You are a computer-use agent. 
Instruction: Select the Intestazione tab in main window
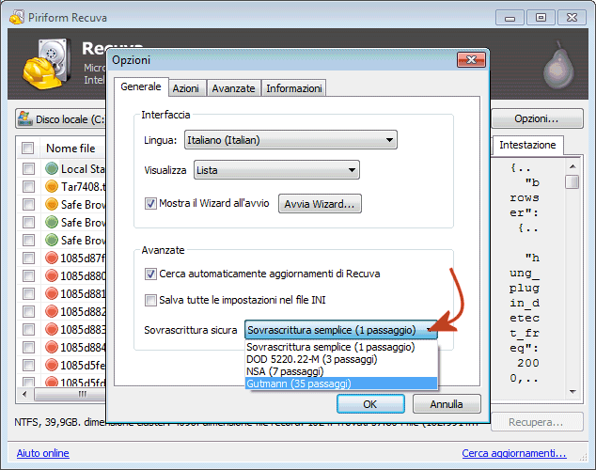(x=527, y=145)
